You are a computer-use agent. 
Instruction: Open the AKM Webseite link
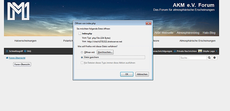(164, 33)
